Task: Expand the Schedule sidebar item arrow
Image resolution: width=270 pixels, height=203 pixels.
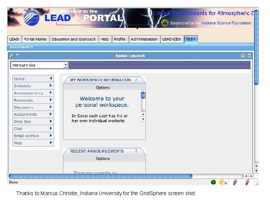Action: pyautogui.click(x=51, y=85)
